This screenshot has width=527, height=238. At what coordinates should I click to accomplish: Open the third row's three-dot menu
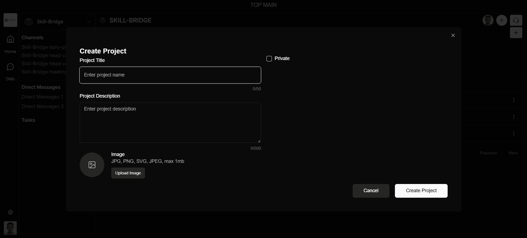coord(514,134)
